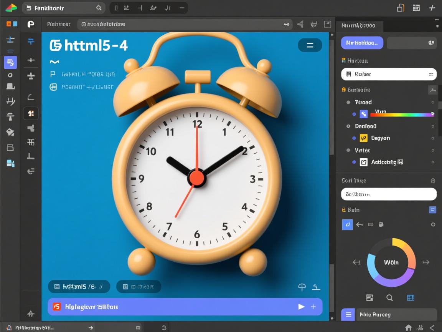
Task: Open the hamburger menu on the clock artwork
Action: tap(310, 45)
